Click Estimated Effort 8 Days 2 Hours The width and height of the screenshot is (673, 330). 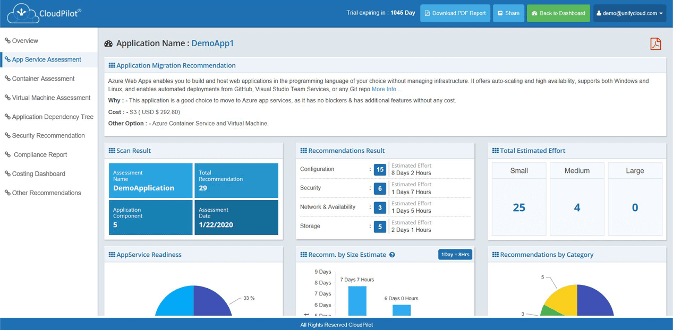tap(411, 169)
